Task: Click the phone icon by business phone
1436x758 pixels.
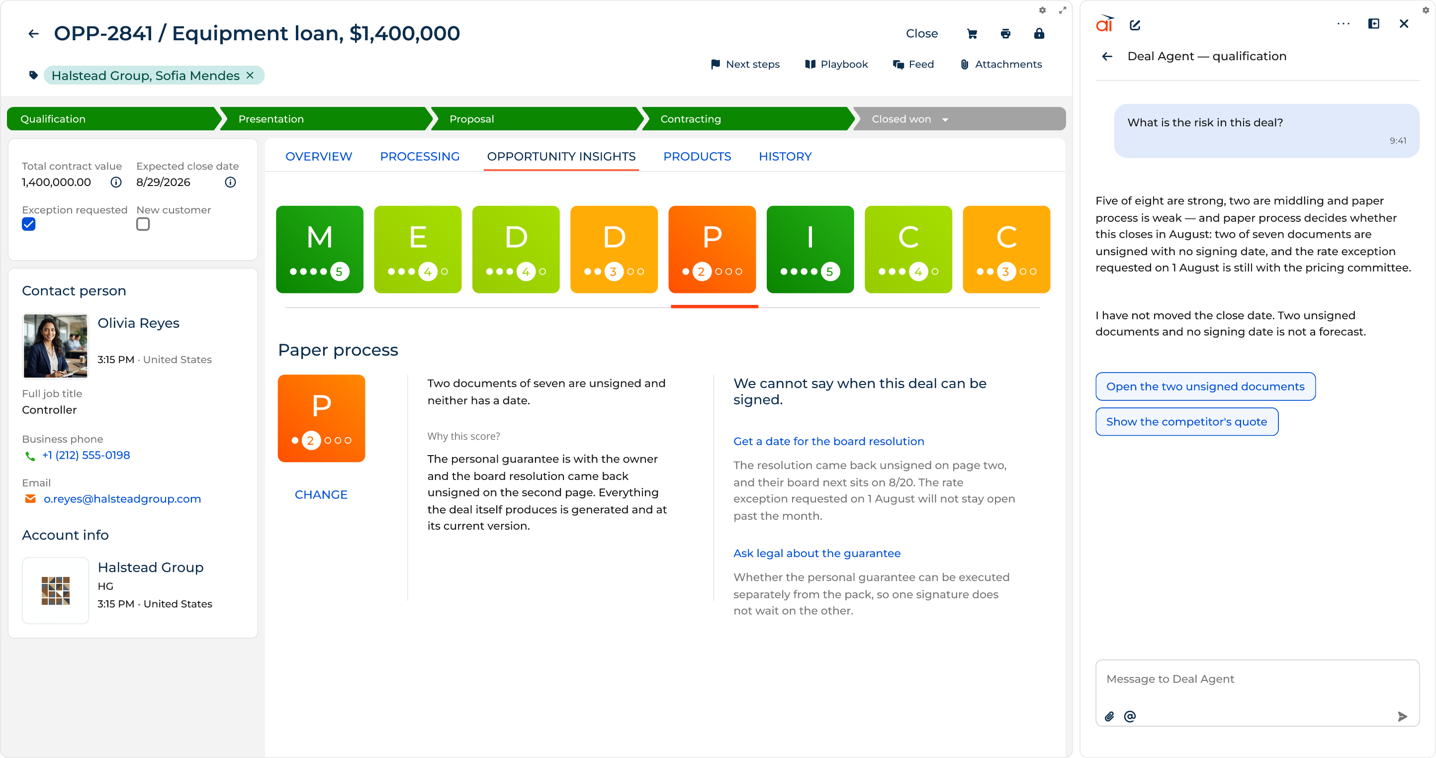Action: [x=30, y=456]
